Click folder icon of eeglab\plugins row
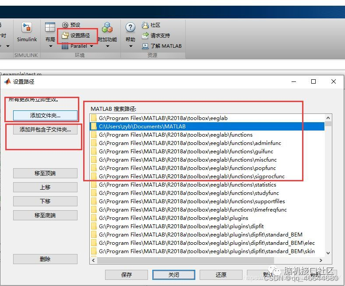345x286 pixels. 94,218
